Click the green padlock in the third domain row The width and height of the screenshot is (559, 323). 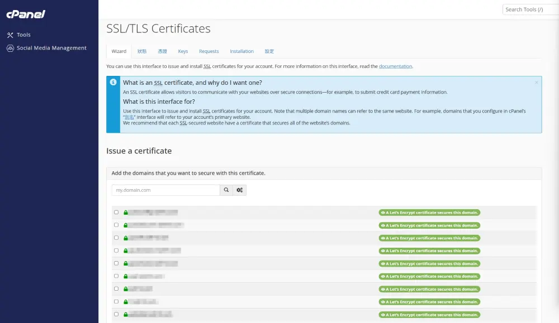(x=125, y=238)
